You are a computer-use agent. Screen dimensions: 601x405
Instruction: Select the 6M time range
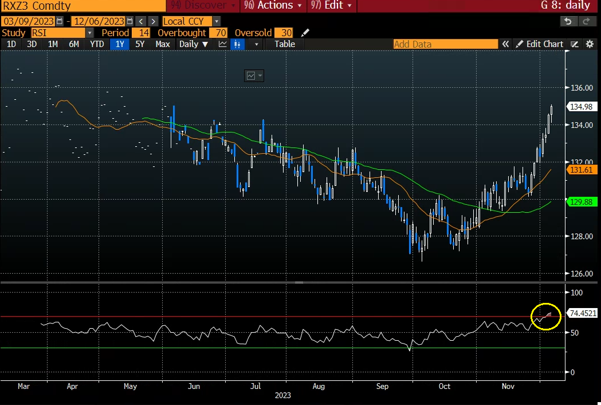pos(74,44)
